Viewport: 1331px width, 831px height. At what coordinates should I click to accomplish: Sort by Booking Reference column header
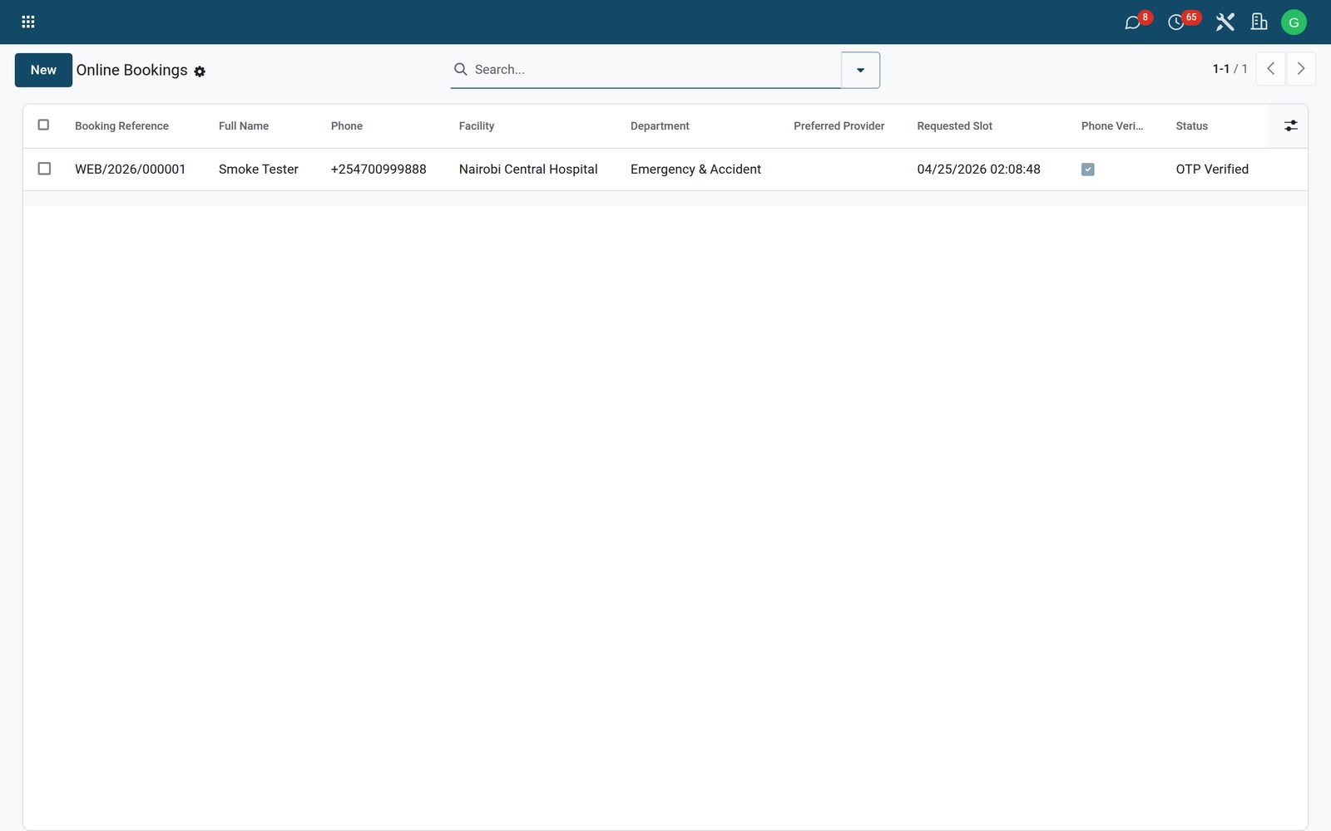pos(121,126)
